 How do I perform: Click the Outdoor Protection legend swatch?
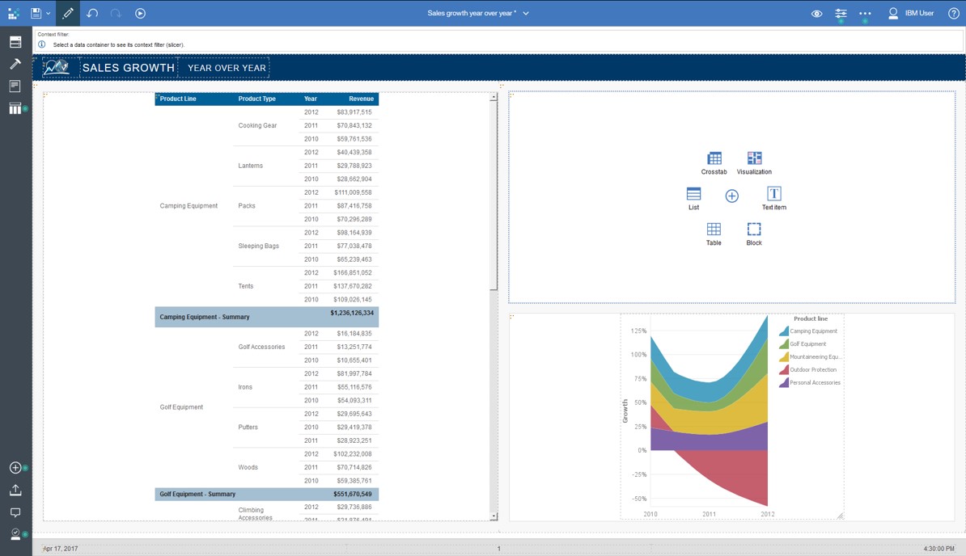[x=784, y=369]
